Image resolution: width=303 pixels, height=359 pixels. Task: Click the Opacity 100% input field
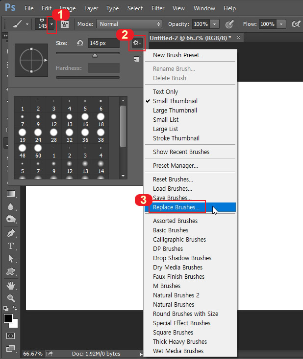(x=201, y=24)
